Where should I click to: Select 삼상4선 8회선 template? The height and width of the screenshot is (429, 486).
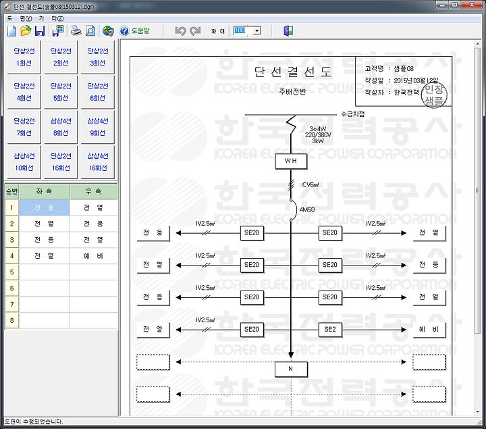61,127
